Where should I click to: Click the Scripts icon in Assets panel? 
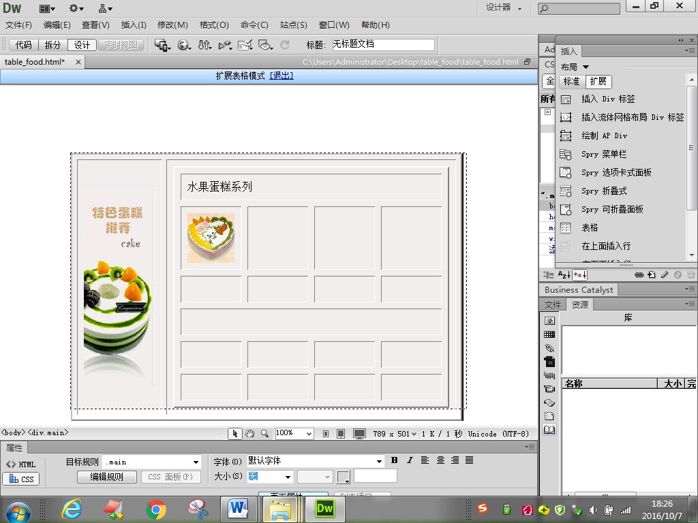(x=550, y=402)
